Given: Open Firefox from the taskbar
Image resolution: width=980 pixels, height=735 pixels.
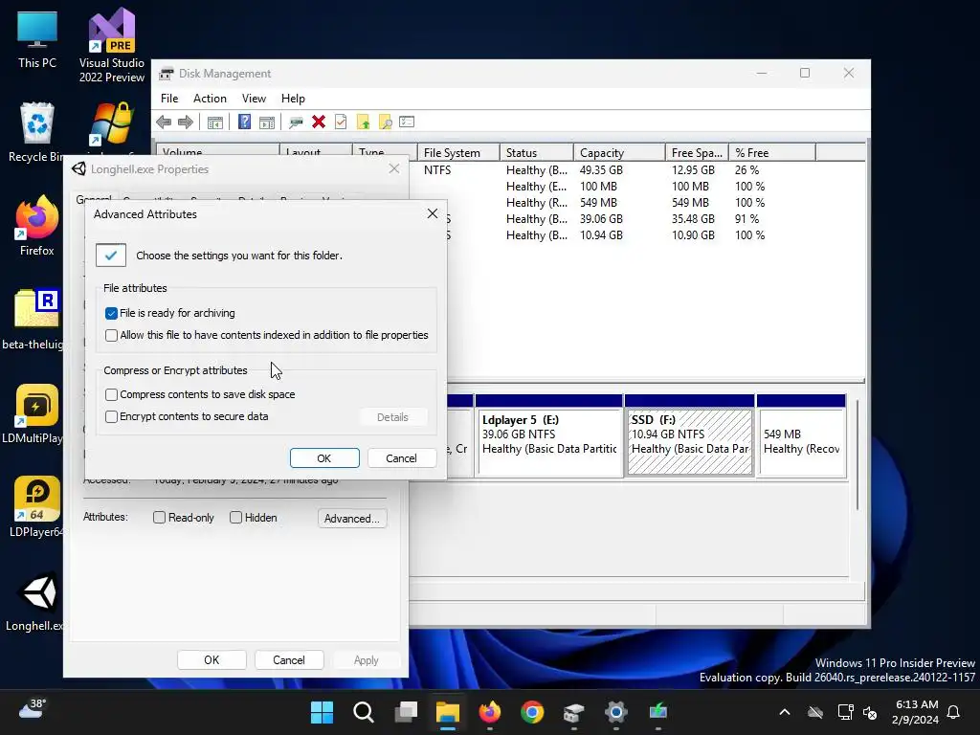Looking at the screenshot, I should 490,712.
